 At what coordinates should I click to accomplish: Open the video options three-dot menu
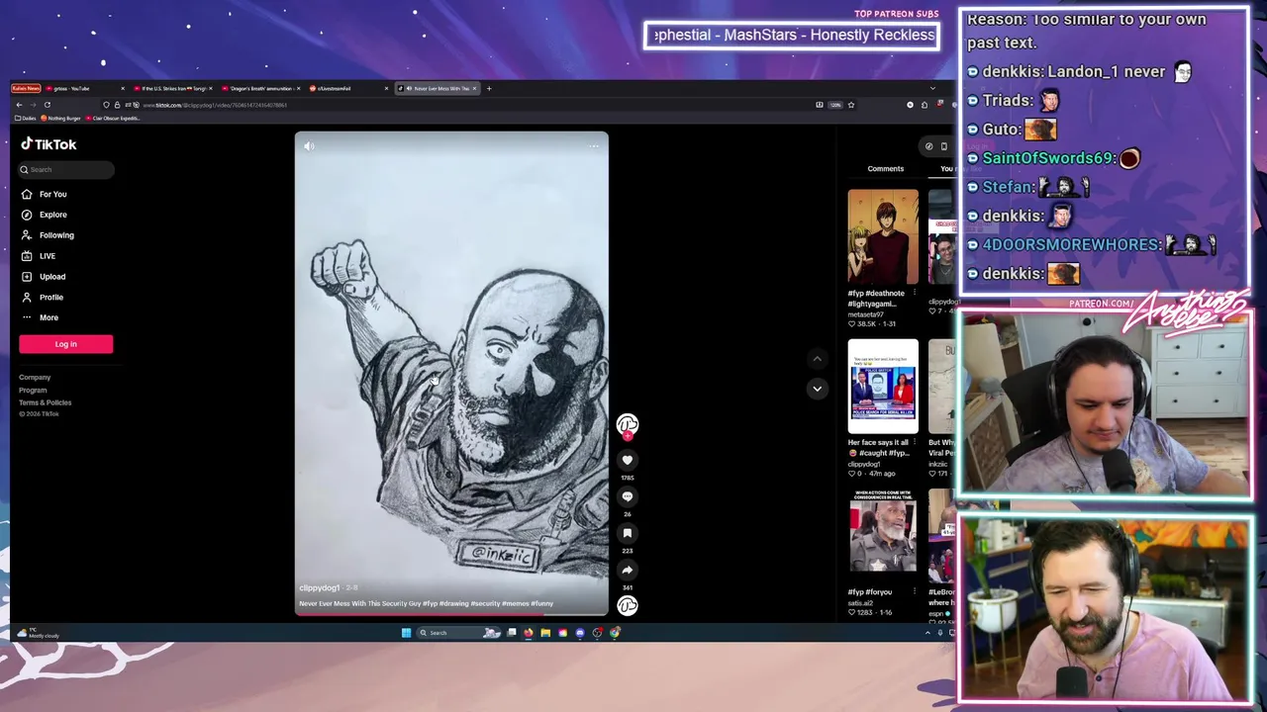pyautogui.click(x=594, y=146)
